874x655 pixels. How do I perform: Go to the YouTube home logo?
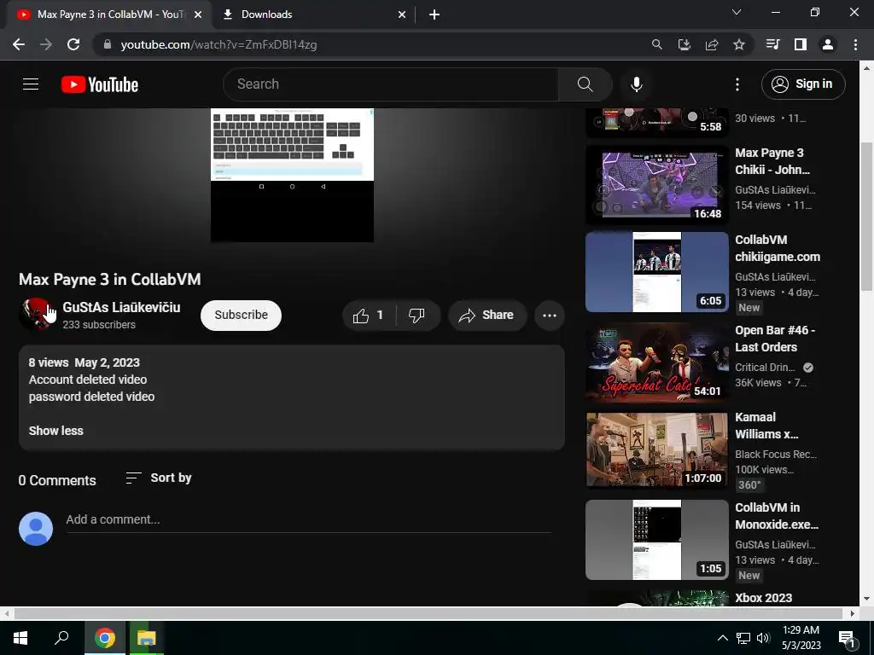pyautogui.click(x=100, y=84)
